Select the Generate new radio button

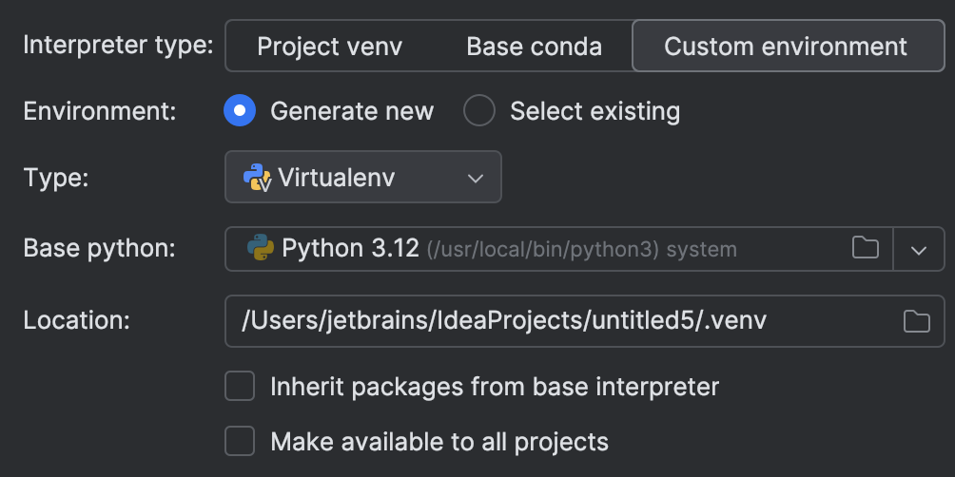240,111
